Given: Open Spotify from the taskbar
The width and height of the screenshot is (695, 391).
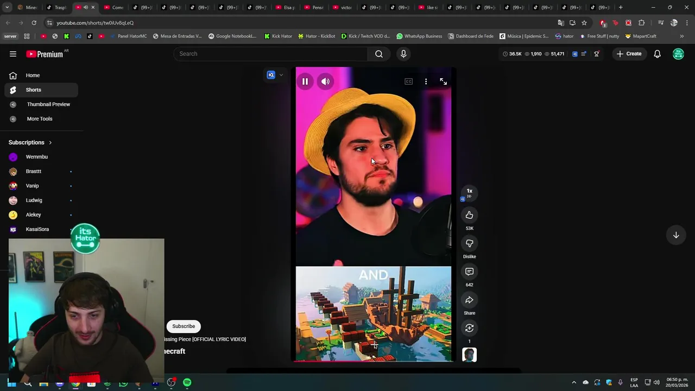Looking at the screenshot, I should point(187,383).
